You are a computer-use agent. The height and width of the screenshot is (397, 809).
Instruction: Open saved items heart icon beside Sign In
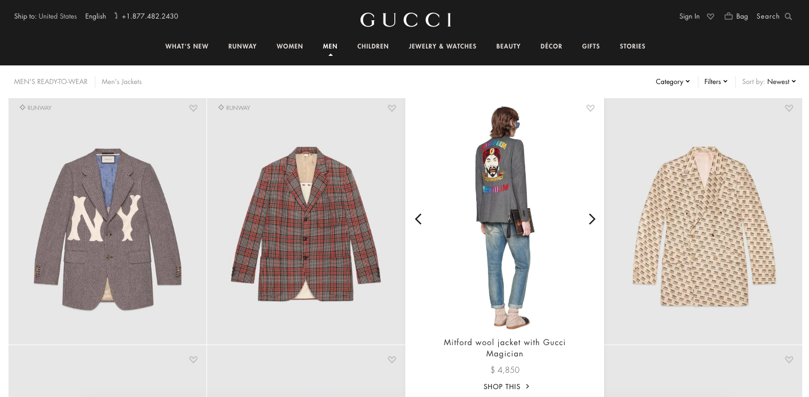click(710, 16)
